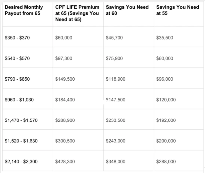205x173 pixels.
Task: Select the $960 - $1,030 payout cell
Action: 19,100
